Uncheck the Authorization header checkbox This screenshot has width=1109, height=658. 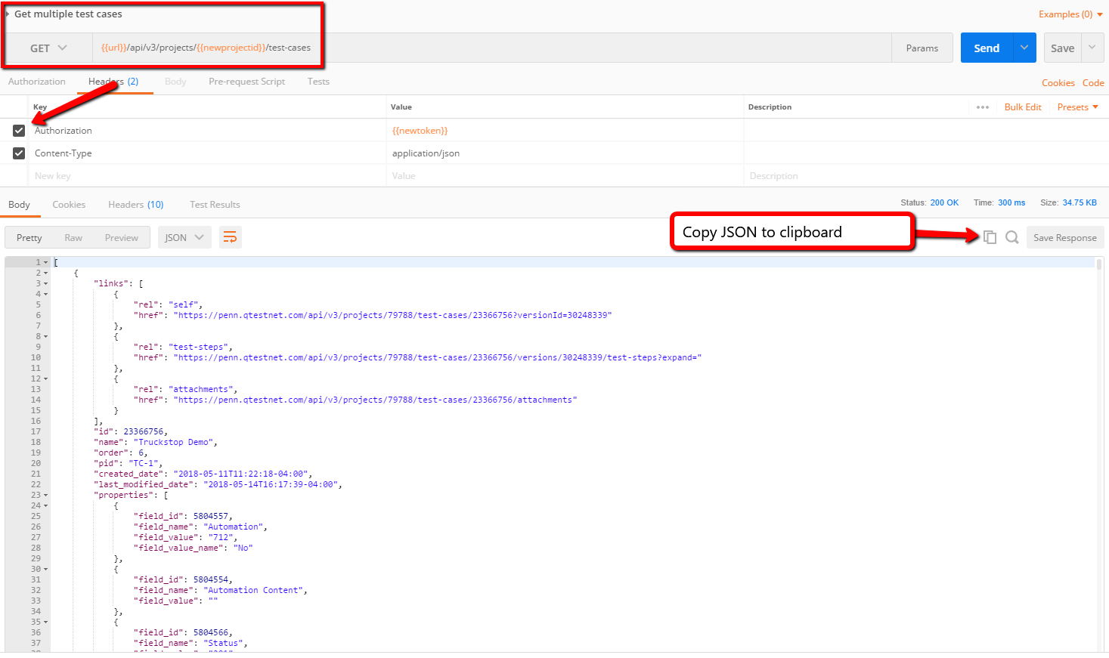(19, 131)
